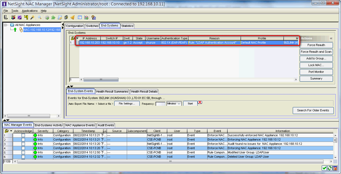Click the Lock MAC button
341x174 pixels.
click(x=316, y=65)
